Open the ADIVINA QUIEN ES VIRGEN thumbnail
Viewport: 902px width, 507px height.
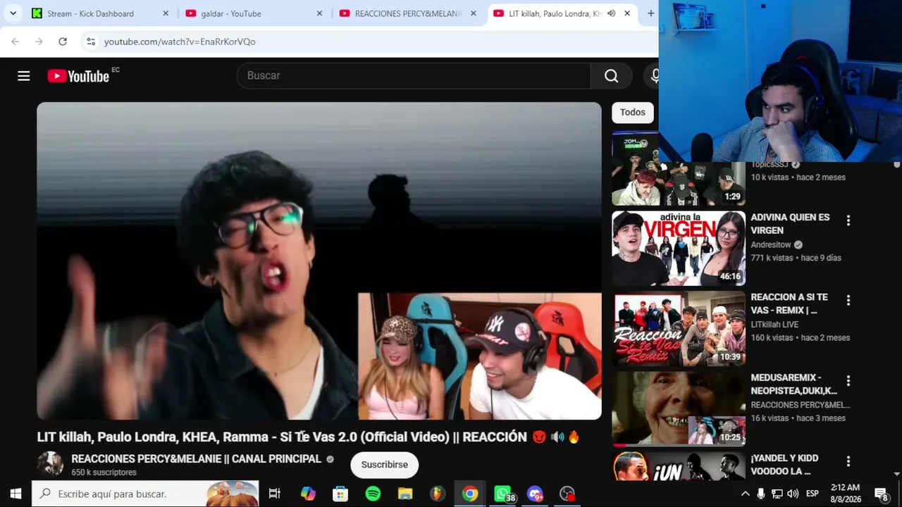tap(678, 248)
